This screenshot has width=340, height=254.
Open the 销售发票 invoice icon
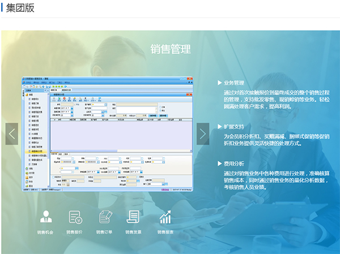coord(134,217)
